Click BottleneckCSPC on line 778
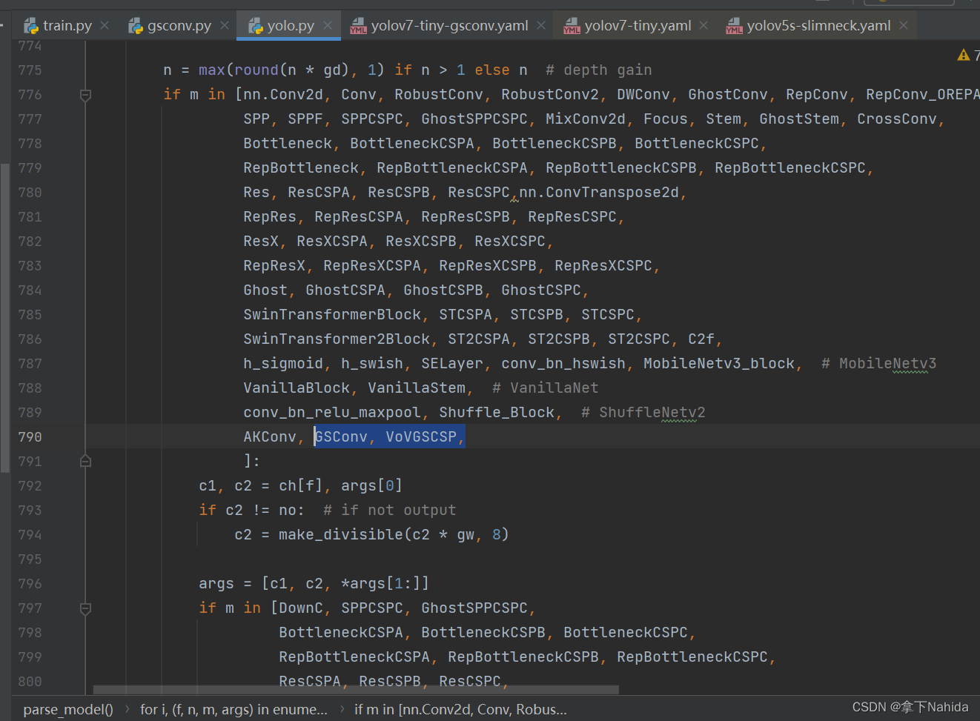Screen dimensions: 980x721 tap(697, 144)
